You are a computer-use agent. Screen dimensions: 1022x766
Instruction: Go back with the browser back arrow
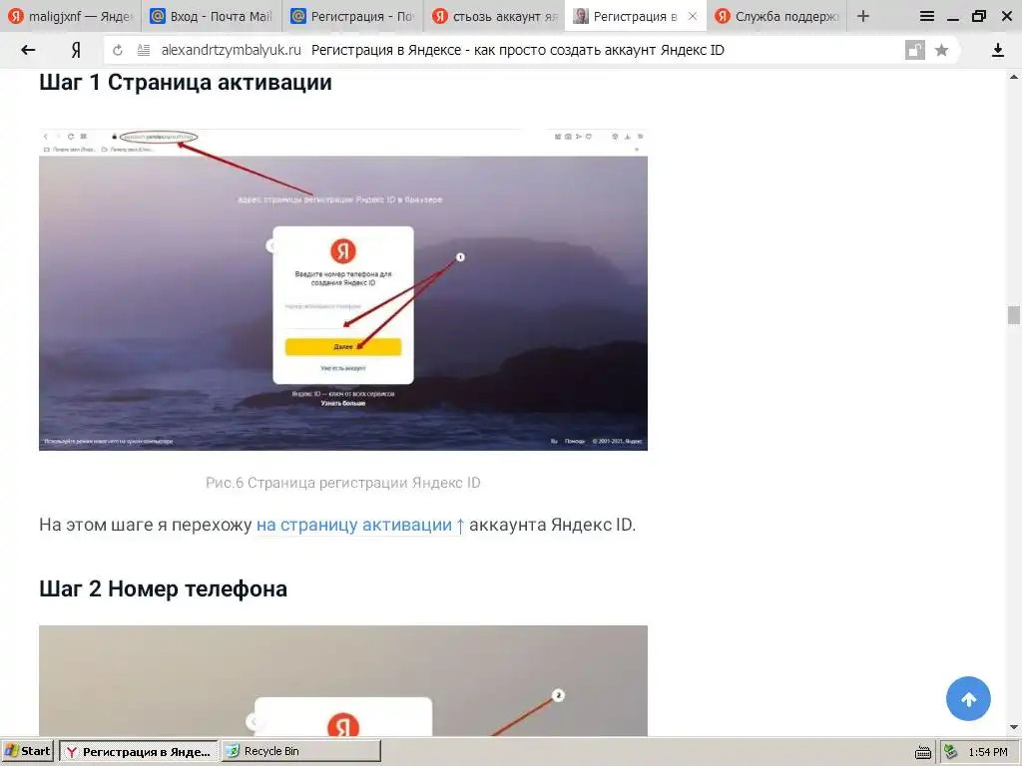[27, 50]
